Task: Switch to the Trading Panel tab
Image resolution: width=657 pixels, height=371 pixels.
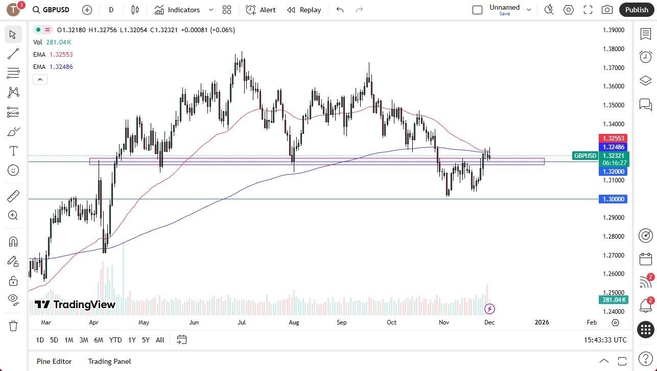Action: 109,361
